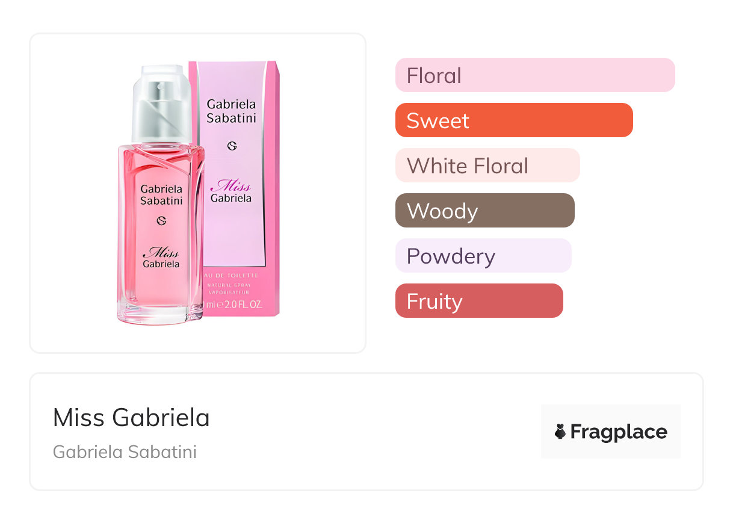733x520 pixels.
Task: Choose the White Floral accord bar
Action: [487, 166]
